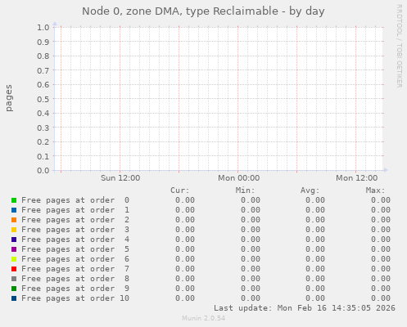
Task: Click the gray swatch for order 8
Action: (14, 279)
